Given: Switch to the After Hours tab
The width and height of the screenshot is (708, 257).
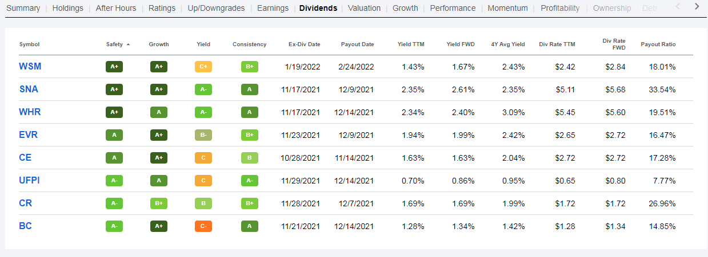Looking at the screenshot, I should pos(116,8).
